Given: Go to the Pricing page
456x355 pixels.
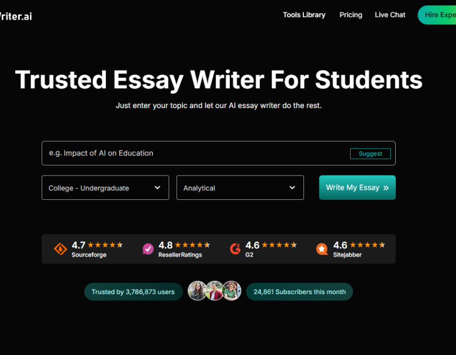Looking at the screenshot, I should pyautogui.click(x=351, y=15).
